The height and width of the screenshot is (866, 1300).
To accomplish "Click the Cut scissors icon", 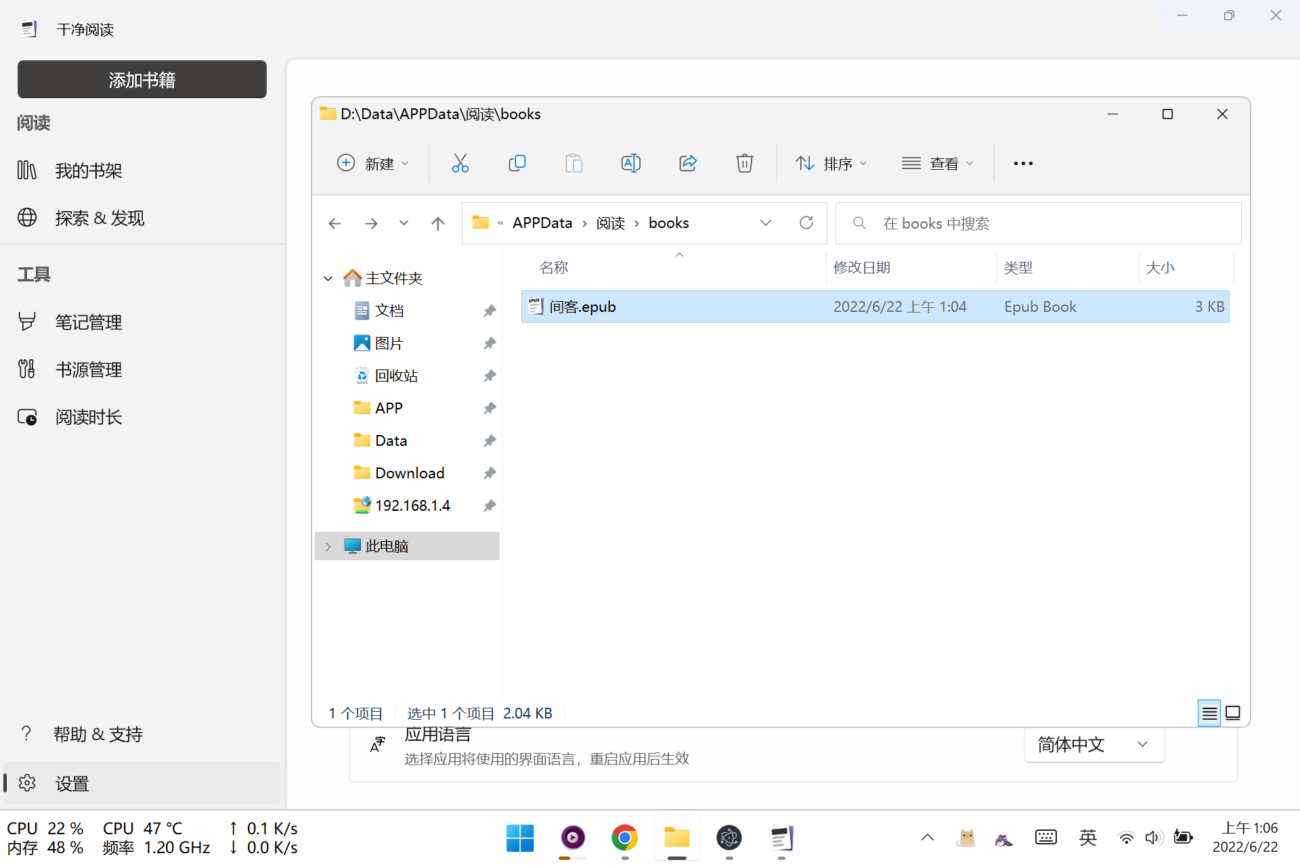I will [x=460, y=163].
